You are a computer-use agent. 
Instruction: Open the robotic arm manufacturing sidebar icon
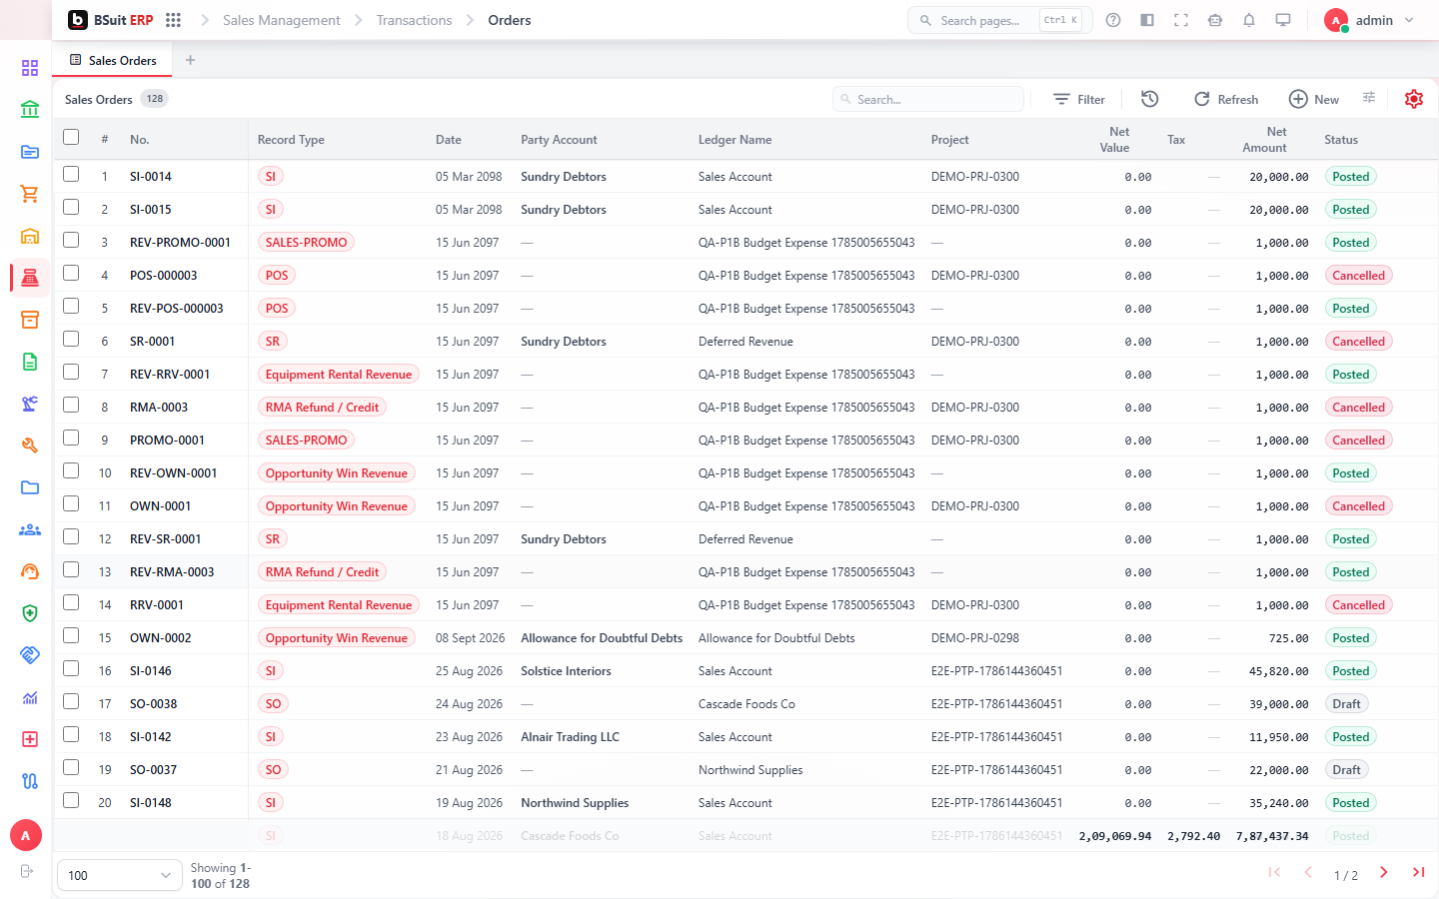(x=30, y=404)
